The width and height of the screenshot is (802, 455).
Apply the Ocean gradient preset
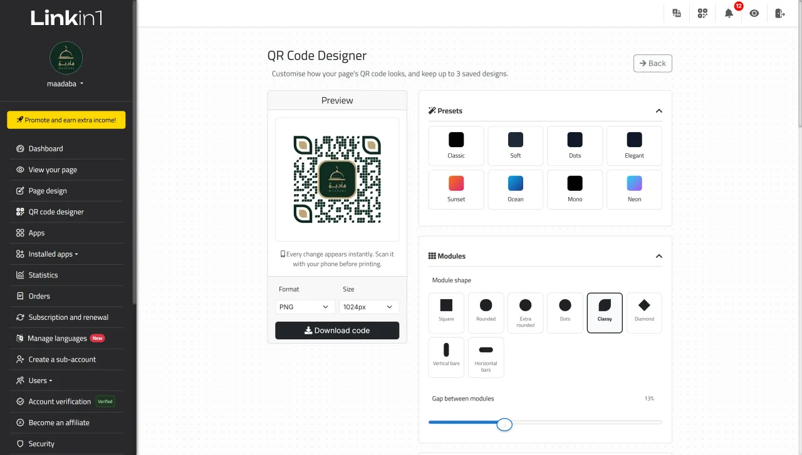[x=516, y=190]
